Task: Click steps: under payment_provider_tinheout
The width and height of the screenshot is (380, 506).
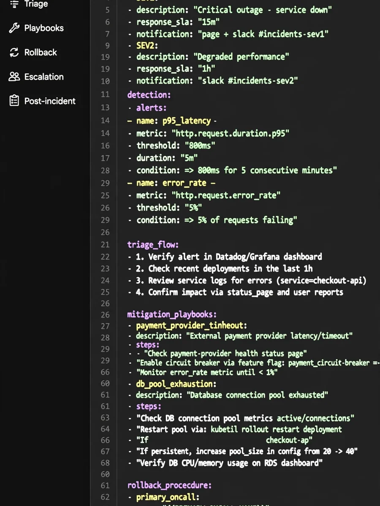Action: (144, 345)
